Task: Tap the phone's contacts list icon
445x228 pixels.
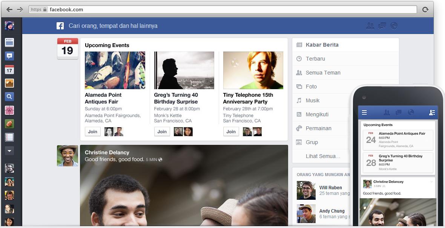Action: coord(432,113)
